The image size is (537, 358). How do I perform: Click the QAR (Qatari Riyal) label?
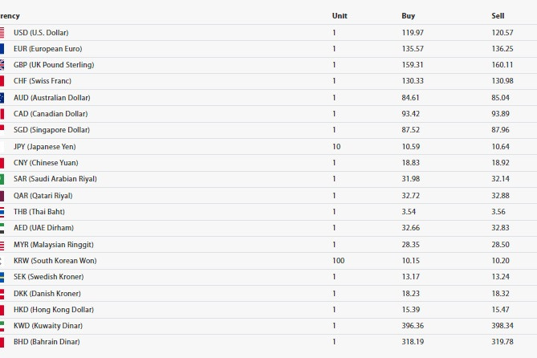[x=43, y=196]
